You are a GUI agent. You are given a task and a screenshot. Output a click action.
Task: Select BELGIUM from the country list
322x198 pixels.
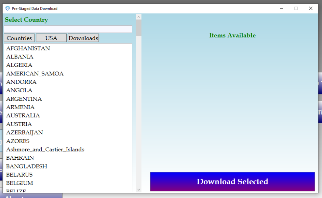coord(21,183)
